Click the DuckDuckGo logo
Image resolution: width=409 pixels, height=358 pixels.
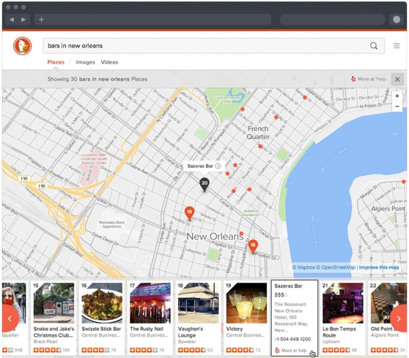point(23,46)
